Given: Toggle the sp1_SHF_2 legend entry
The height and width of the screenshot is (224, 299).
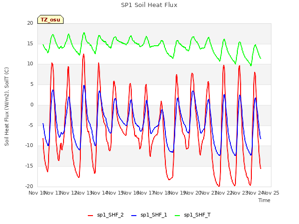Looking at the screenshot, I should [106, 215].
